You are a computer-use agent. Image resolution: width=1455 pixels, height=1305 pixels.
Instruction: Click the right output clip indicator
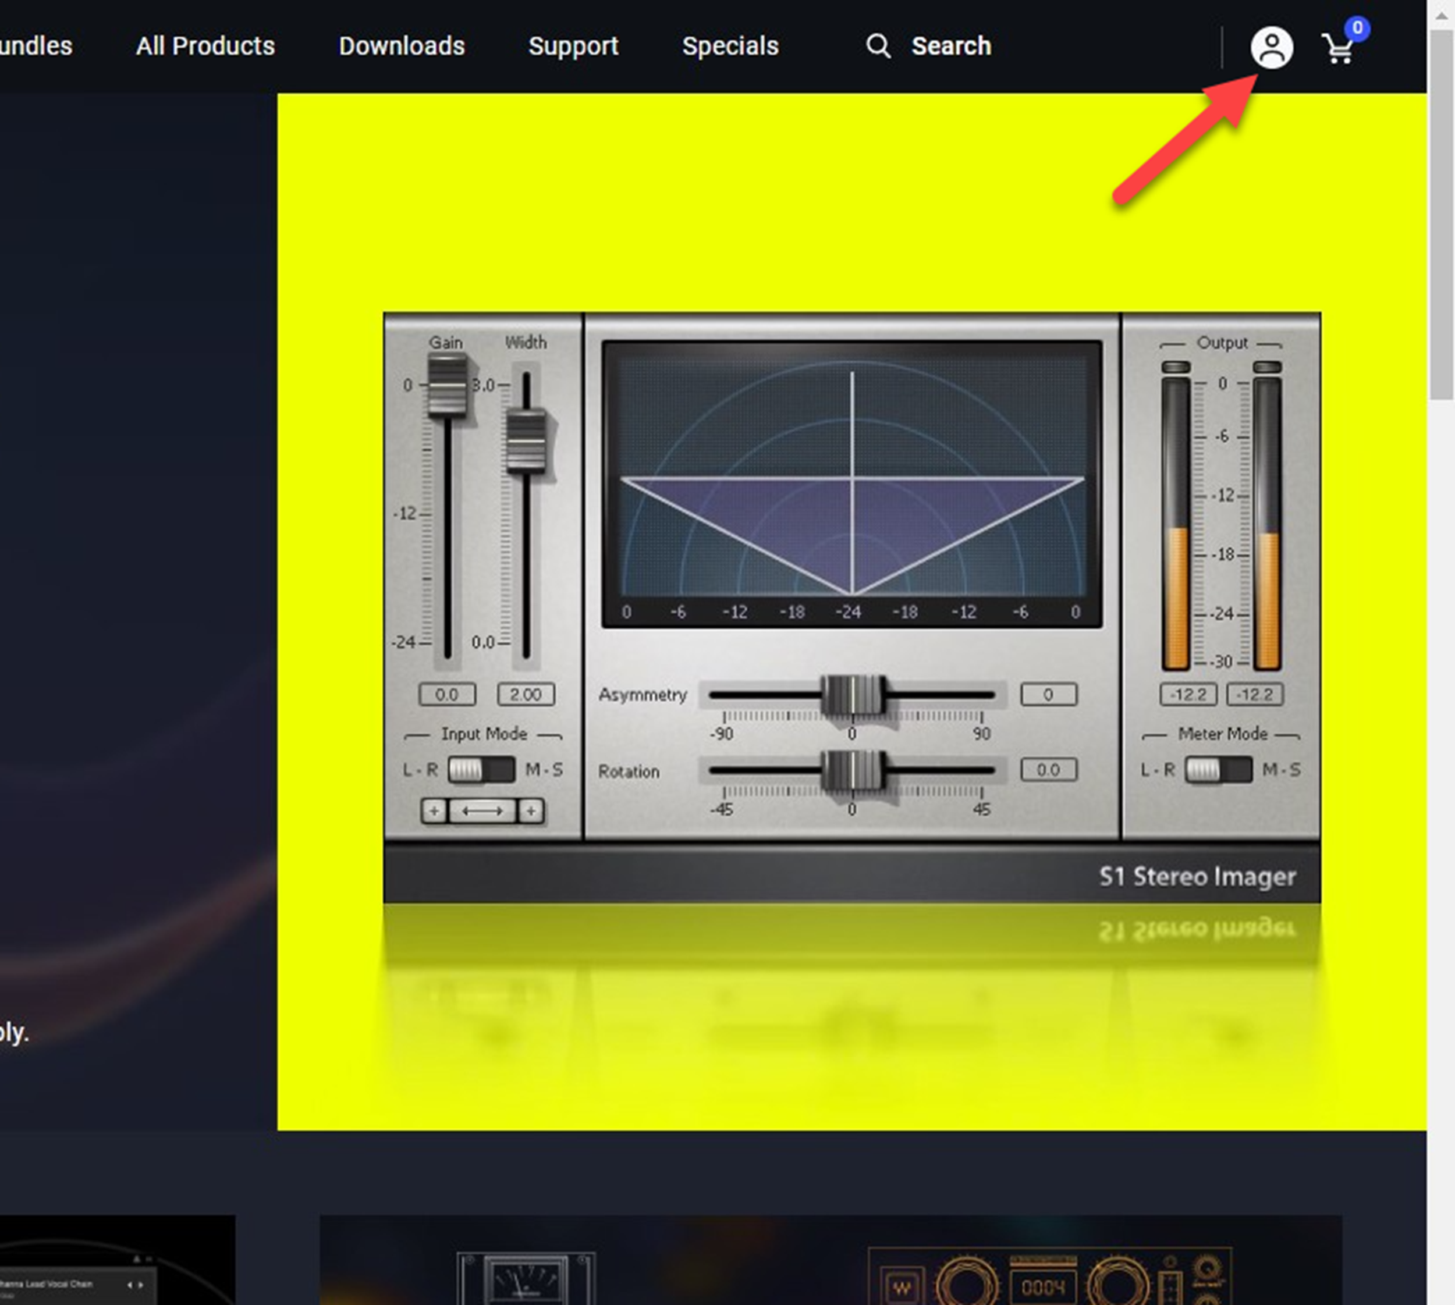click(1266, 367)
